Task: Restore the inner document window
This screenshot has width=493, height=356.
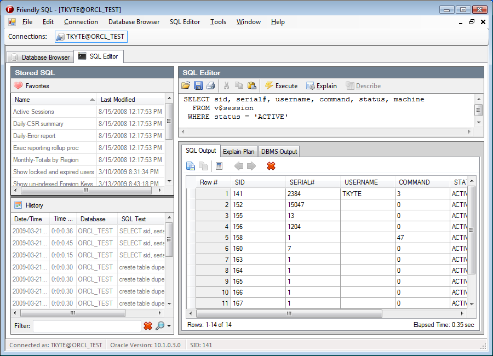Action: coord(472,22)
